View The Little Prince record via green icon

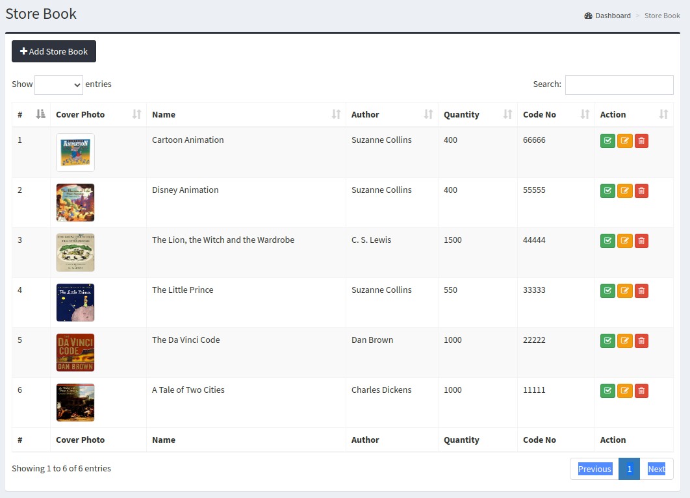tap(607, 290)
